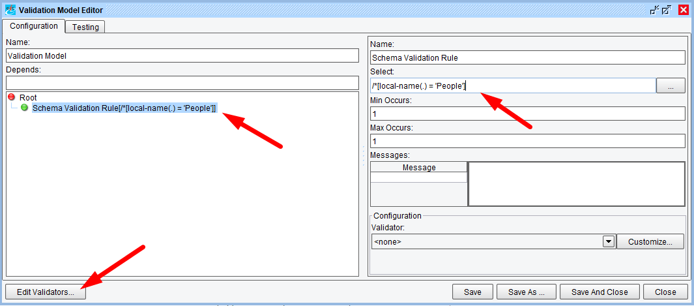
Task: Close the Validation Model Editor window
Action: tap(683, 10)
